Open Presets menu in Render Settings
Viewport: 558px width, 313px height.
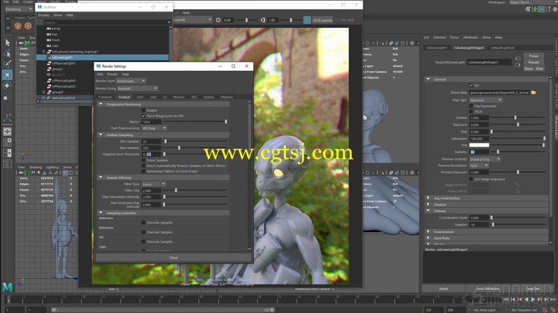click(x=112, y=74)
